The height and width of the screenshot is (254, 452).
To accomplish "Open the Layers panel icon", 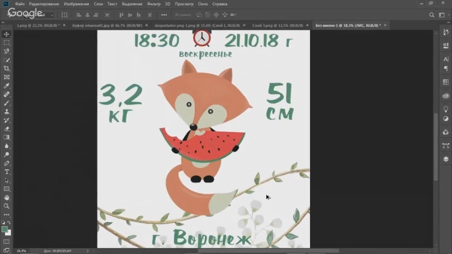I will point(446,159).
